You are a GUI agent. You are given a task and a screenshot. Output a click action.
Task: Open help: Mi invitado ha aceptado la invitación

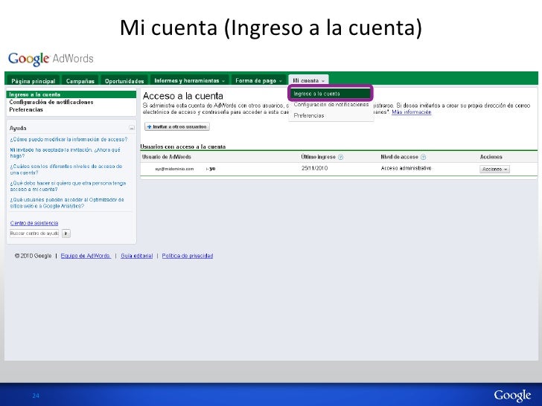(x=65, y=152)
